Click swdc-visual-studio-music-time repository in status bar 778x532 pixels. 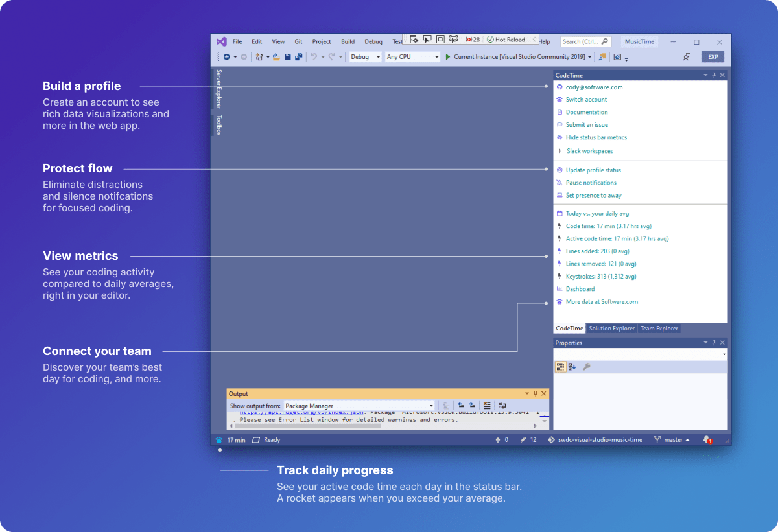[x=595, y=440]
